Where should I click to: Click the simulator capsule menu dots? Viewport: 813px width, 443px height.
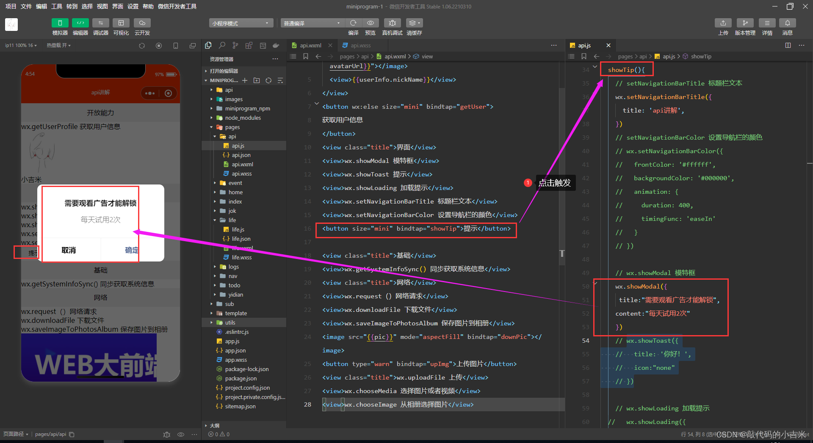150,93
